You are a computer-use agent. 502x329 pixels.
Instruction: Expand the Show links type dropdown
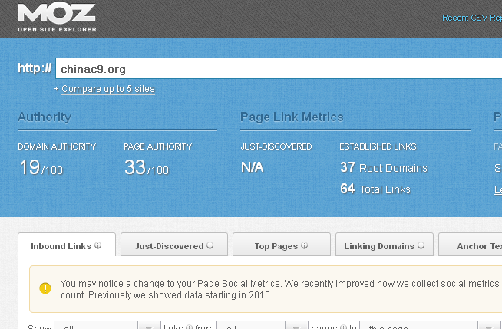pos(107,325)
